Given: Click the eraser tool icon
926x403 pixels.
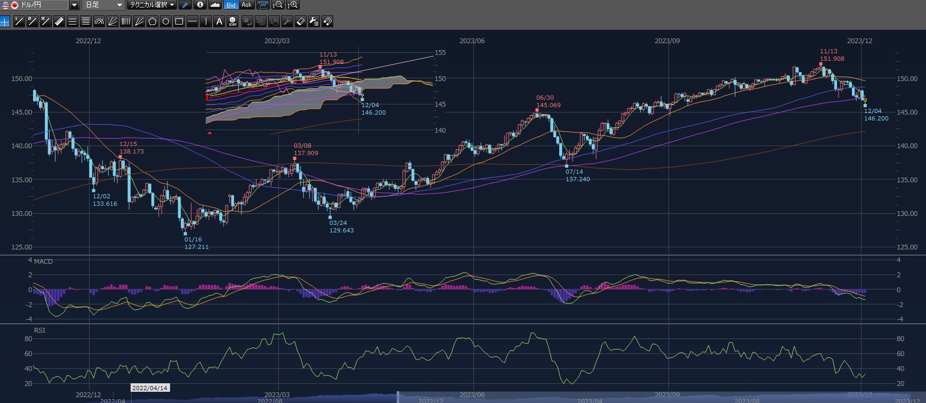Looking at the screenshot, I should (x=301, y=21).
